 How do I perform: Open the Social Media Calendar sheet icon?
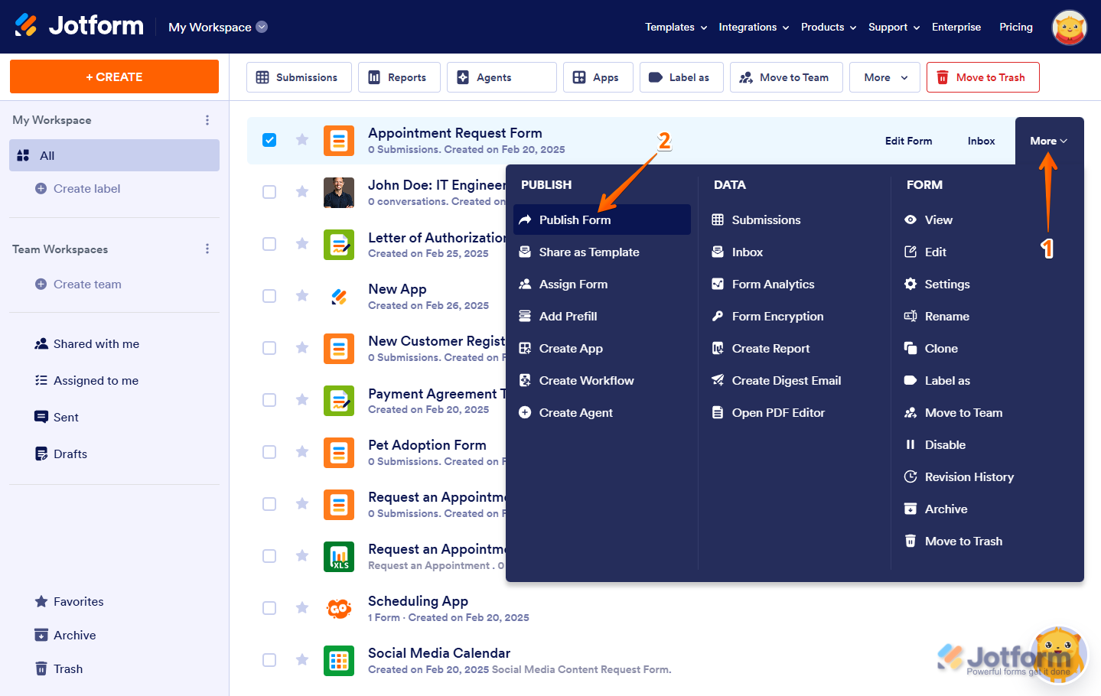click(338, 661)
